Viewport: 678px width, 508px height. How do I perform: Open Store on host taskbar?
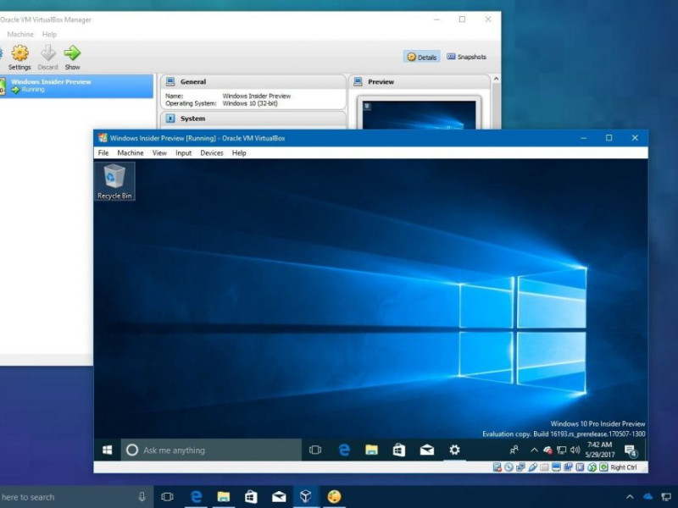pos(251,497)
